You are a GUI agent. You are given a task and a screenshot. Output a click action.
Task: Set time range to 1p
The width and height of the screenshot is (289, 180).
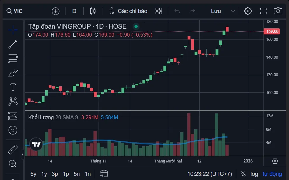coord(66,174)
